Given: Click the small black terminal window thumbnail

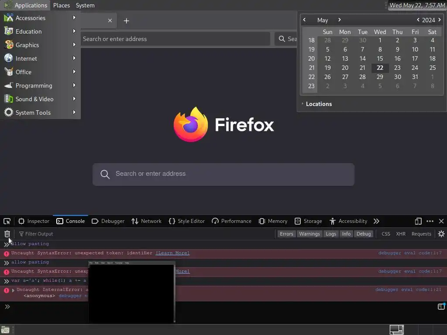Looking at the screenshot, I should [131, 292].
